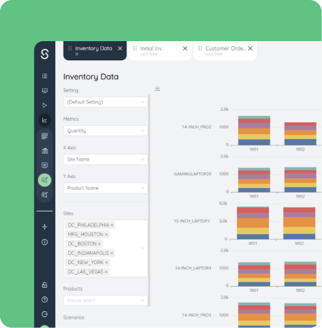Click the blue W01 segment of 14-INCH_PRO2 bar
This screenshot has height=328, width=322.
(x=254, y=143)
